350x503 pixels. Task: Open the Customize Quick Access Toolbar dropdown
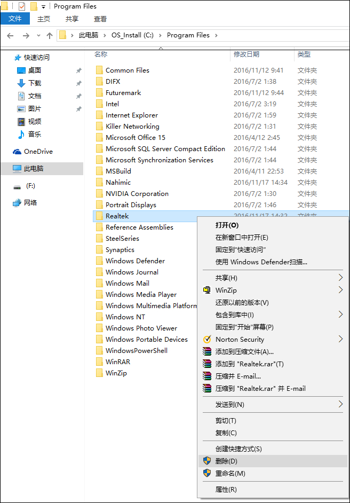point(44,7)
